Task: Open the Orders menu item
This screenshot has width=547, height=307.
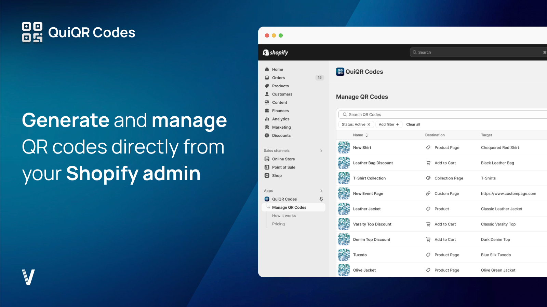Action: tap(278, 78)
